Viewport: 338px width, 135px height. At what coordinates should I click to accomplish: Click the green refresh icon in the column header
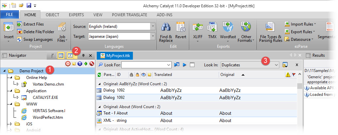99,75
